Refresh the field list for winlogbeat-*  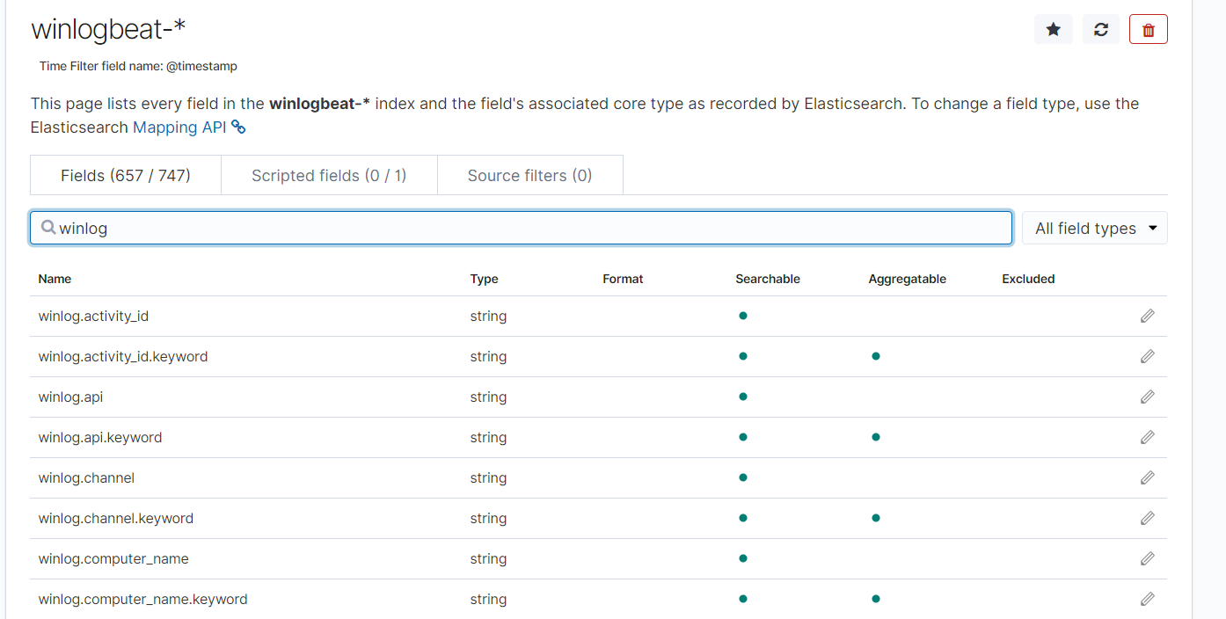(x=1100, y=28)
